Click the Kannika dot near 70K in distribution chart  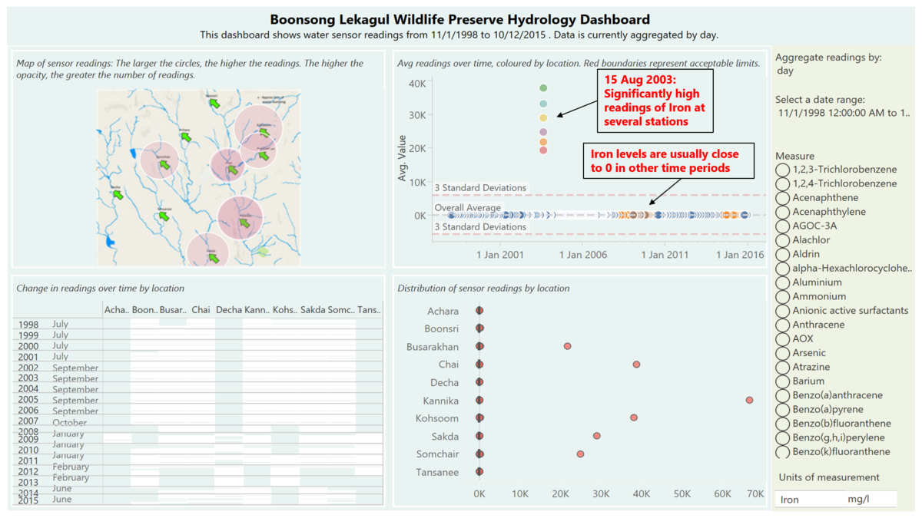click(749, 400)
